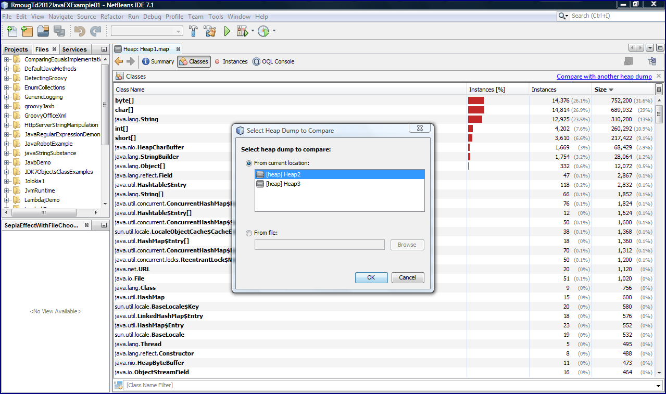Click the column chooser icon above the table scrollbar
The height and width of the screenshot is (394, 666).
tap(659, 90)
